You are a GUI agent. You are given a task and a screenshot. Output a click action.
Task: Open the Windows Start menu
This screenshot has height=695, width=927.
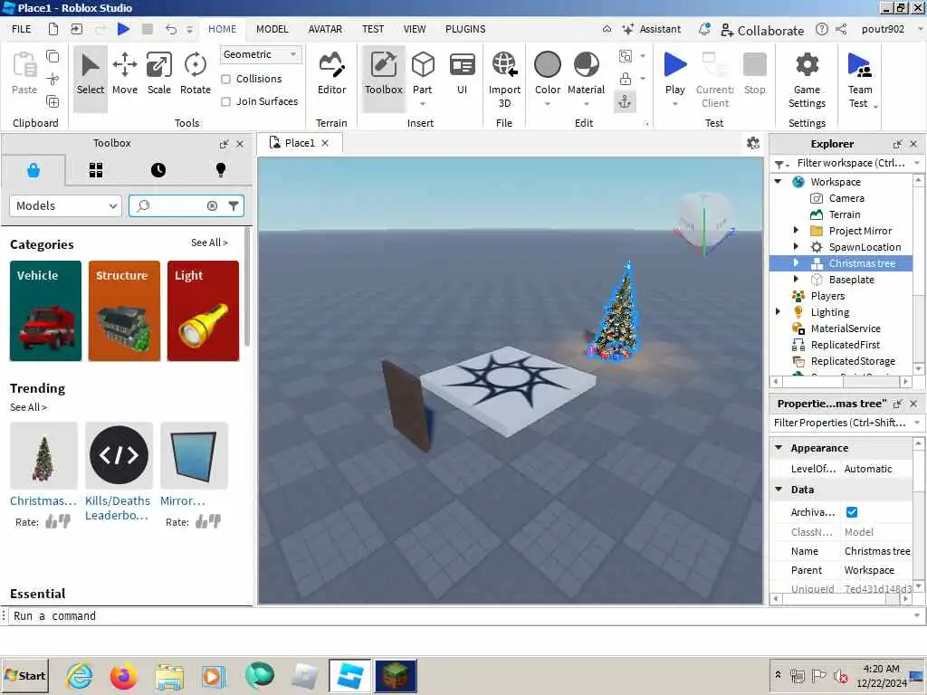pos(25,675)
